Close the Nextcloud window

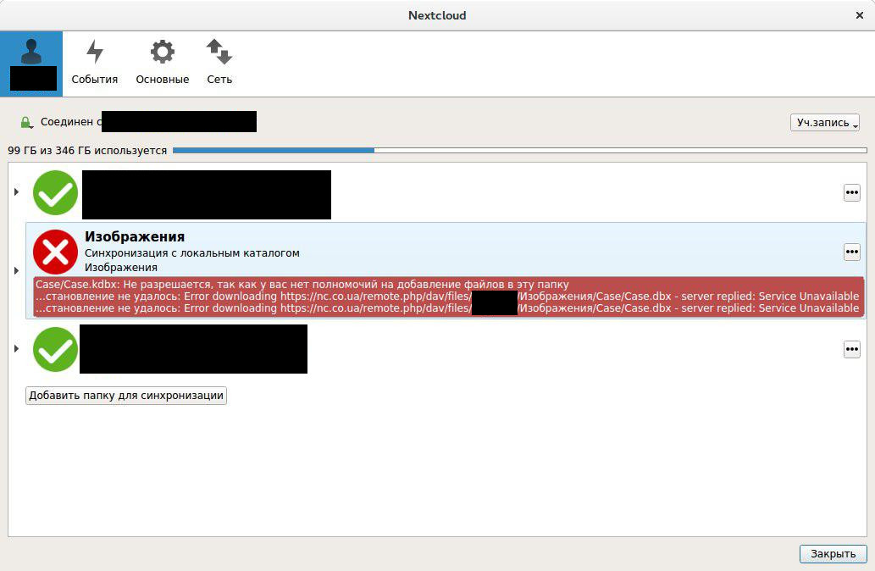point(860,15)
